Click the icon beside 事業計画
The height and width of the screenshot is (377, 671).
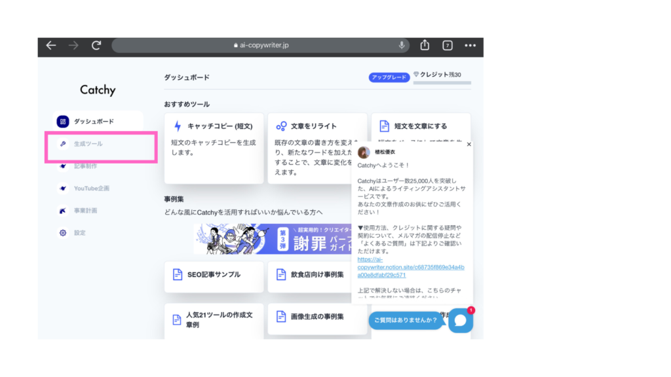point(63,211)
